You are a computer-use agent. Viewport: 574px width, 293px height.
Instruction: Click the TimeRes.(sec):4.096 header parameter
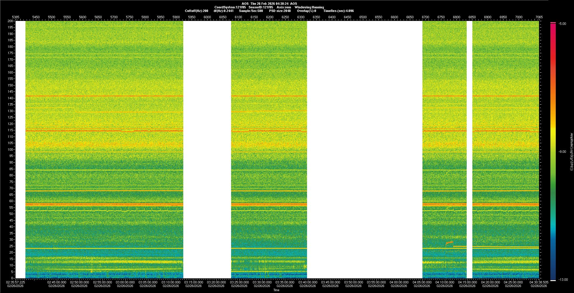(x=338, y=11)
